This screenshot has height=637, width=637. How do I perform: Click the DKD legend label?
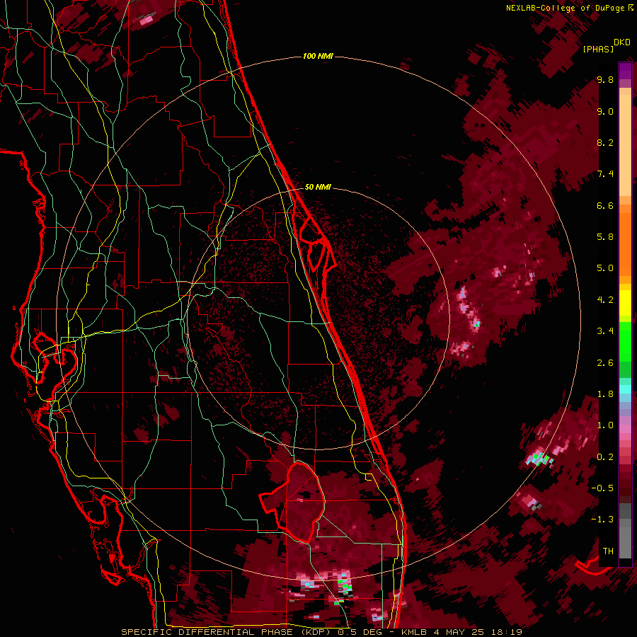pos(622,42)
